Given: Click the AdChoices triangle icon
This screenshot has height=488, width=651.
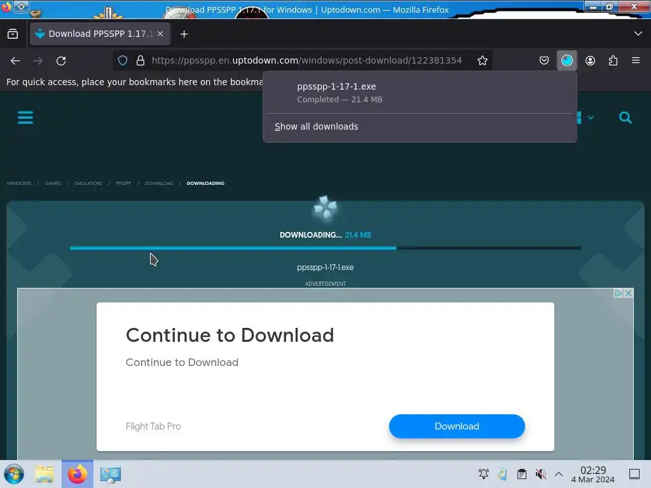Looking at the screenshot, I should point(618,294).
